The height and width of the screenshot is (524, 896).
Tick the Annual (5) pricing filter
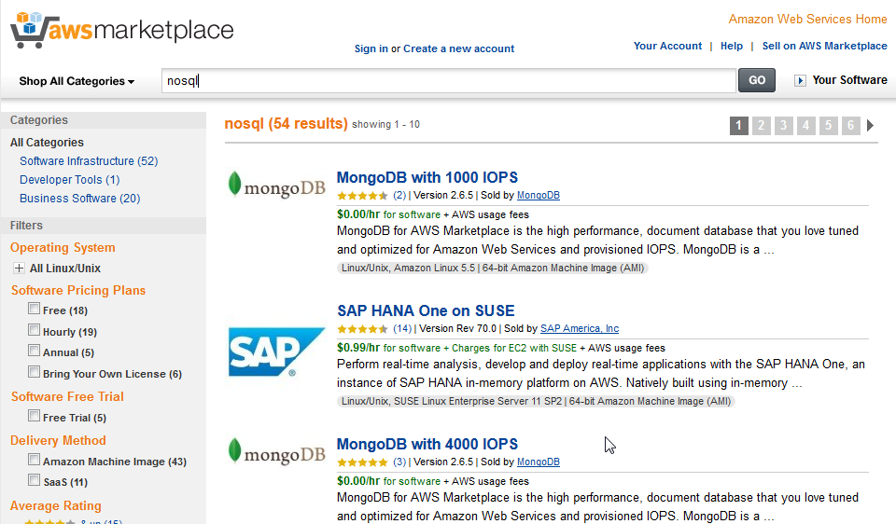(34, 351)
